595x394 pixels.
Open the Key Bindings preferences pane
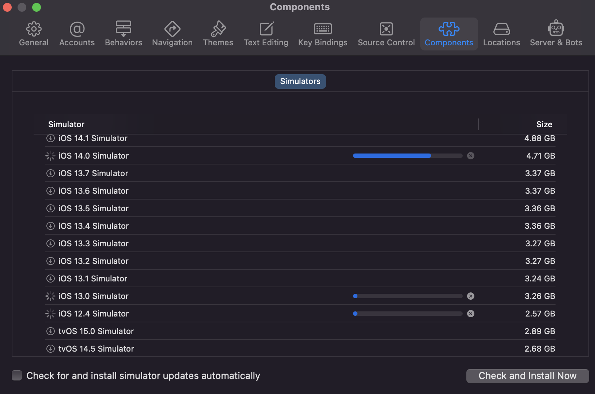(323, 34)
